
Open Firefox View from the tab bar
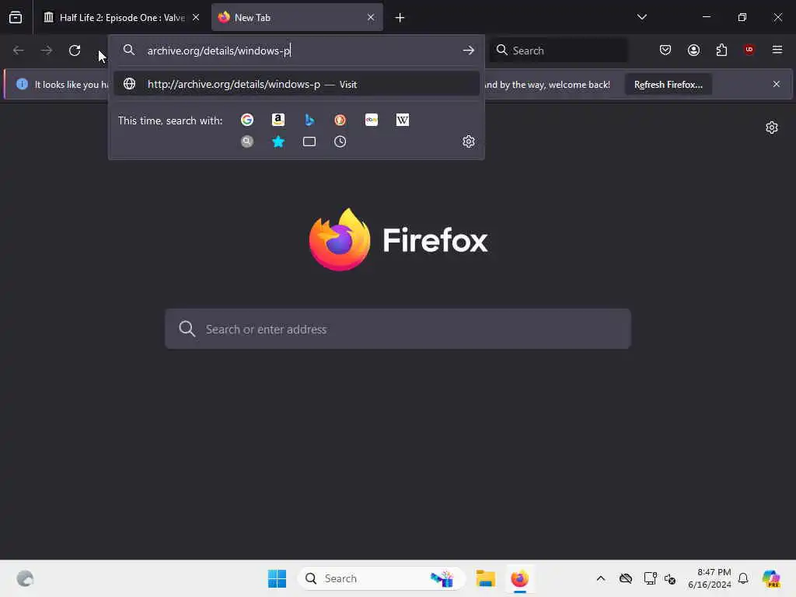pos(16,18)
